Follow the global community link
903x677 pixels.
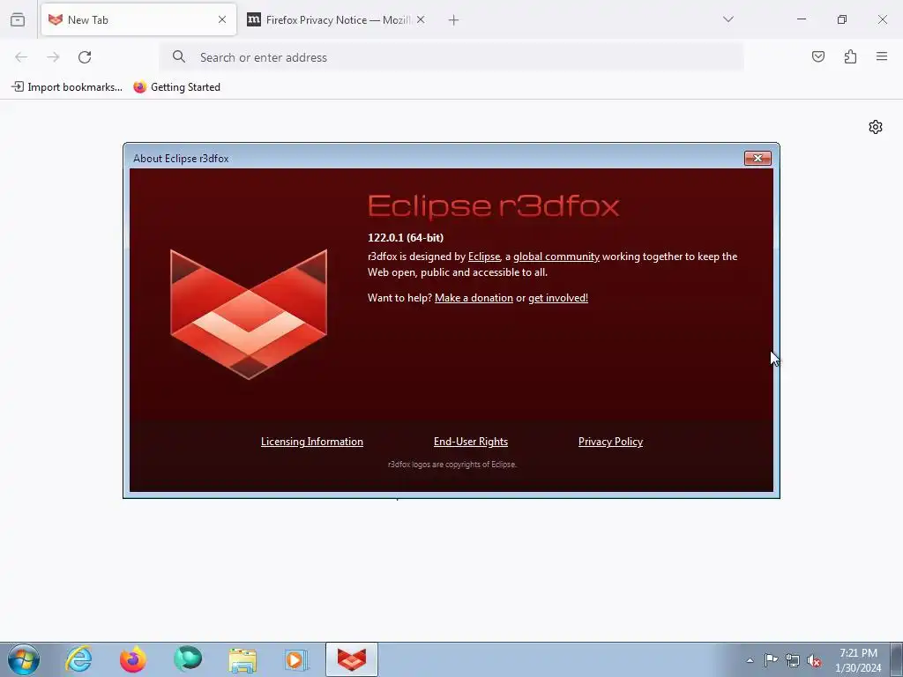tap(556, 257)
